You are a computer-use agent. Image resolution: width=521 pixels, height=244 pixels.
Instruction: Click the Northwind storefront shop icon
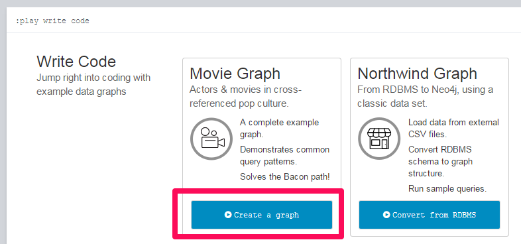coord(379,139)
